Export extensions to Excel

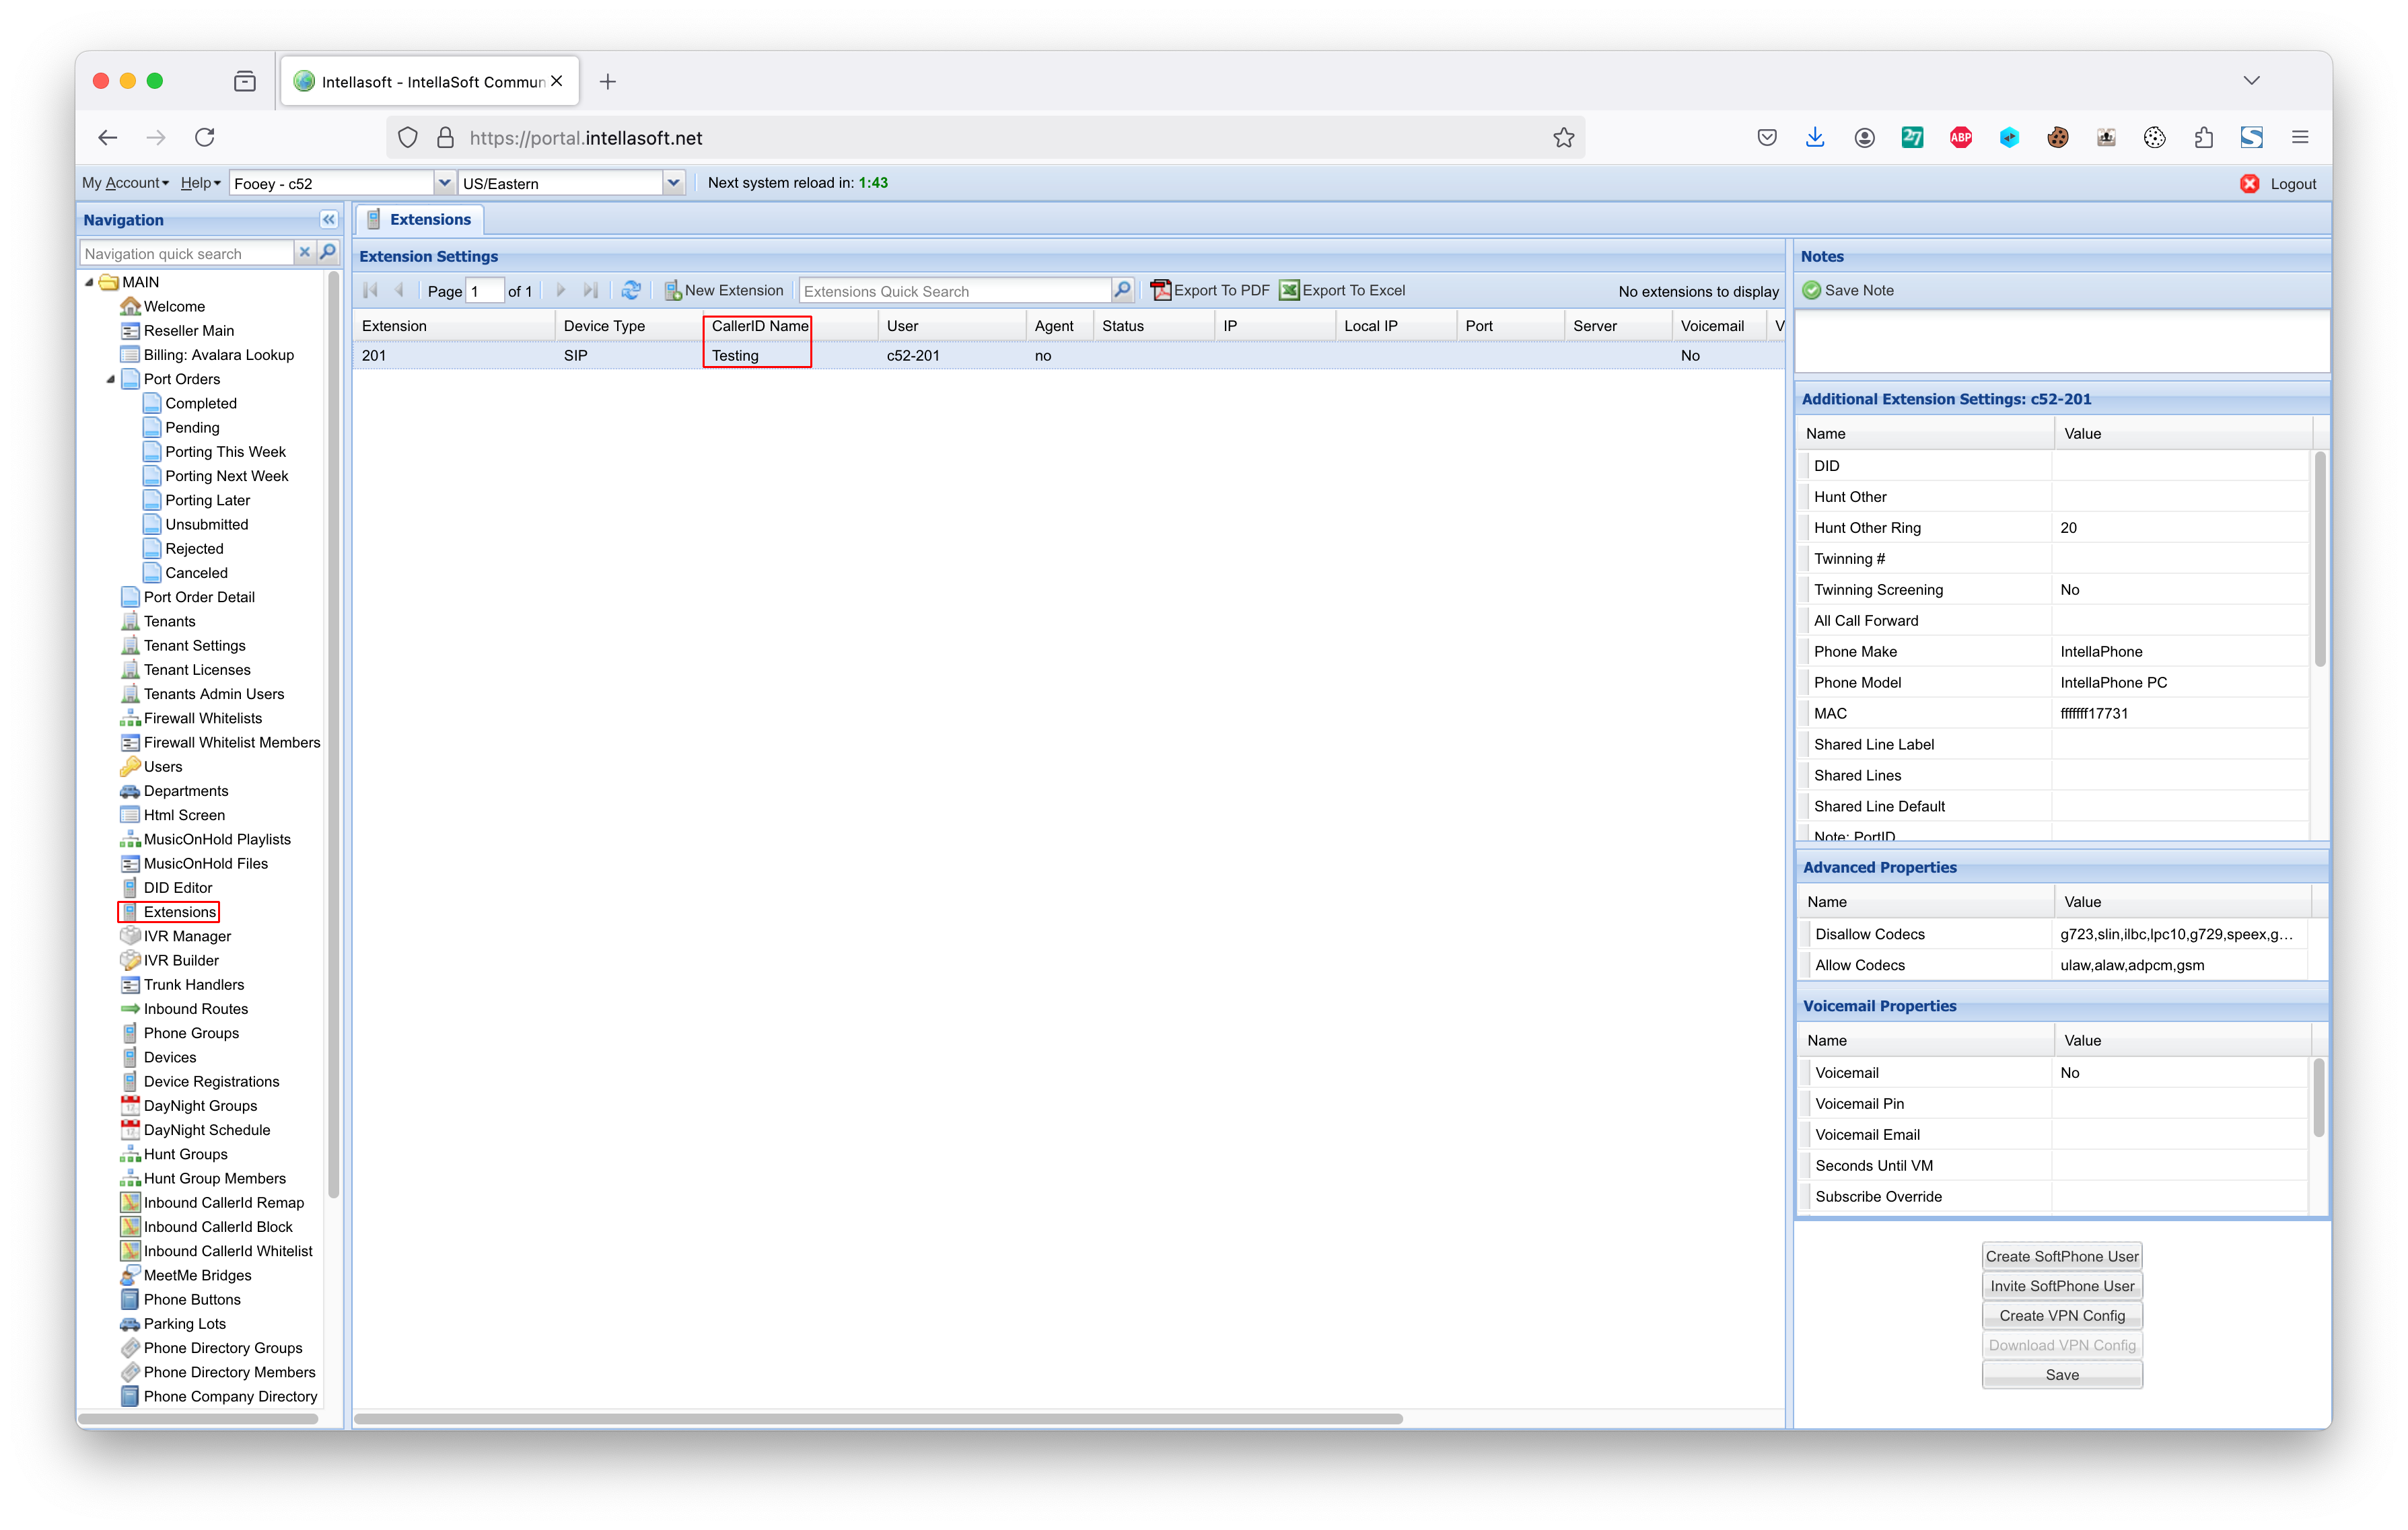click(1343, 290)
